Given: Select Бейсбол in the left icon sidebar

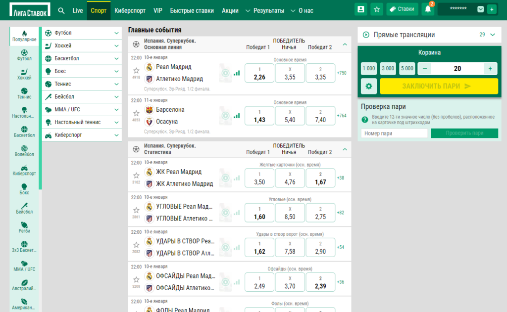Looking at the screenshot, I should tap(24, 208).
